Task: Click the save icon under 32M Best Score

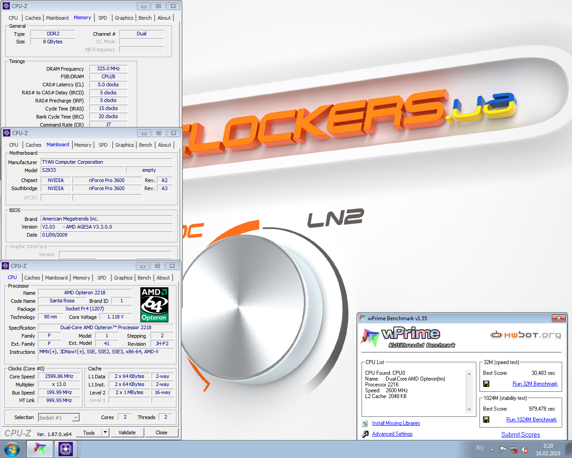Action: pos(486,384)
